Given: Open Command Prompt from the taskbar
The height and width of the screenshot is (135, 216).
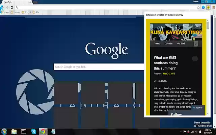Looking at the screenshot, I should point(24,132).
